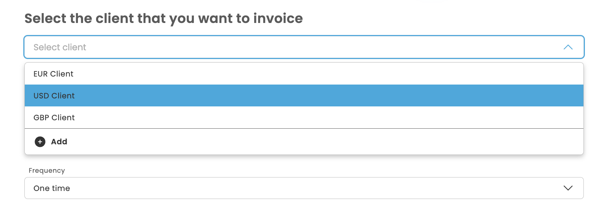Select EUR Client from the list

pos(54,74)
